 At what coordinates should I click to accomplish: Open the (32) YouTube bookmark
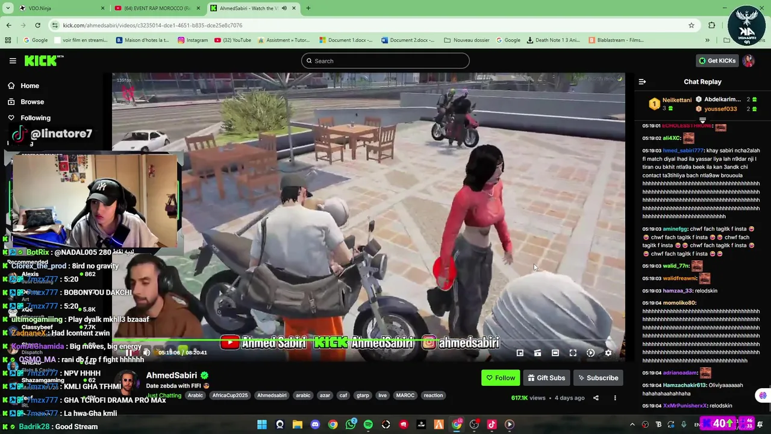pos(233,40)
